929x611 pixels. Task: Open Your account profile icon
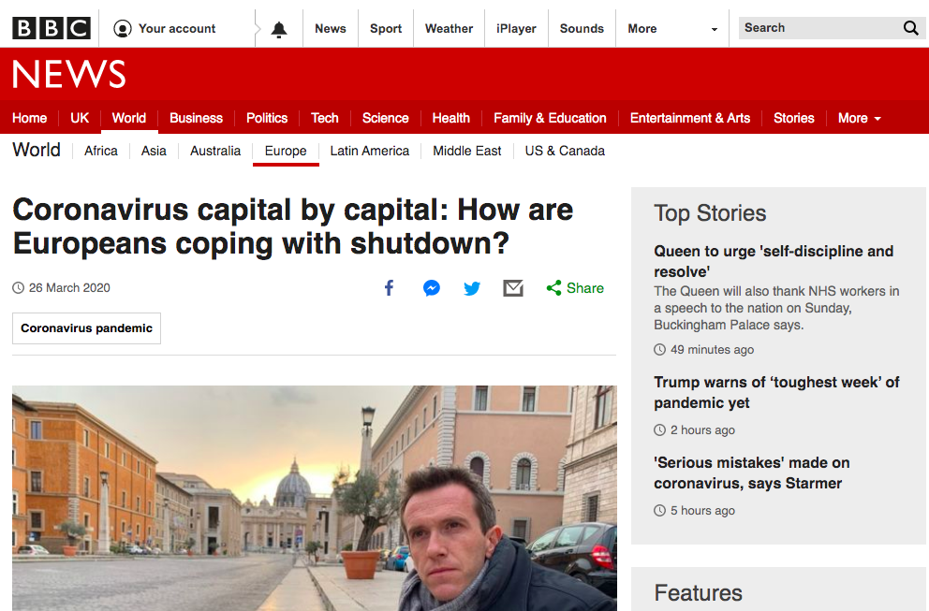(x=123, y=29)
